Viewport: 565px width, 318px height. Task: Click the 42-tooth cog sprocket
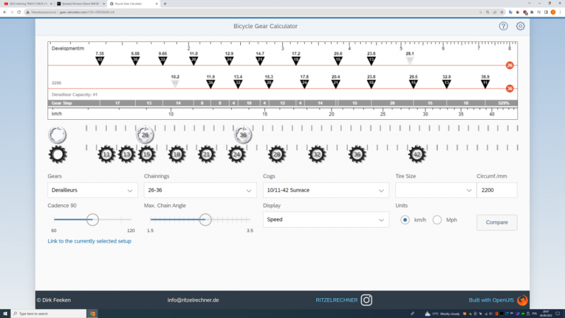[x=417, y=154]
